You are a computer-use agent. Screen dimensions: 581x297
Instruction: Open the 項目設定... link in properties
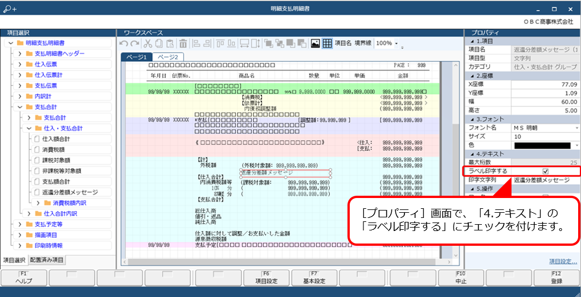[563, 262]
